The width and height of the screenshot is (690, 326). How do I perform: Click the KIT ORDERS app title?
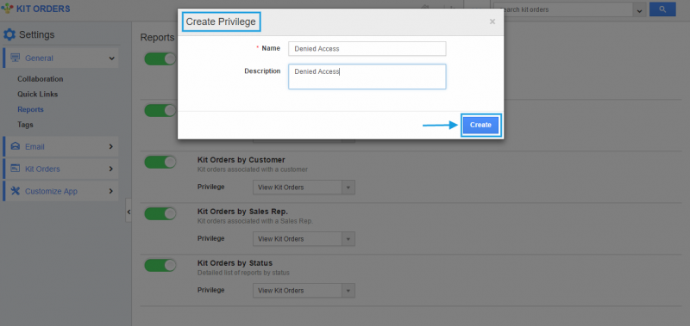(43, 9)
